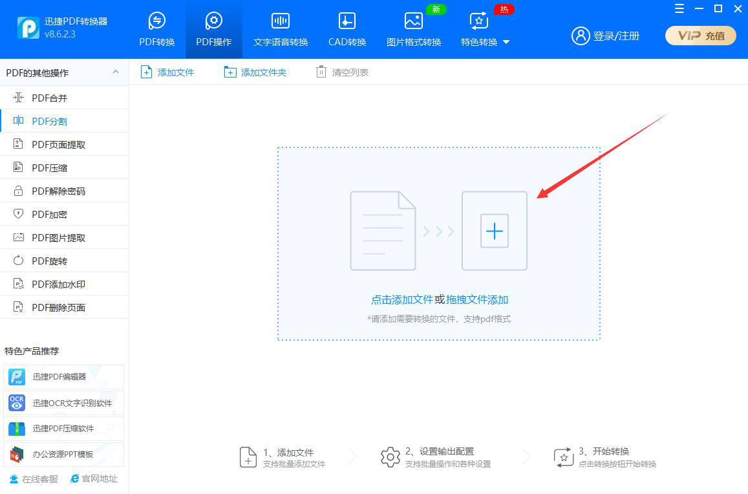The width and height of the screenshot is (748, 494).
Task: Select PDF删除页面 in the sidebar
Action: (65, 307)
